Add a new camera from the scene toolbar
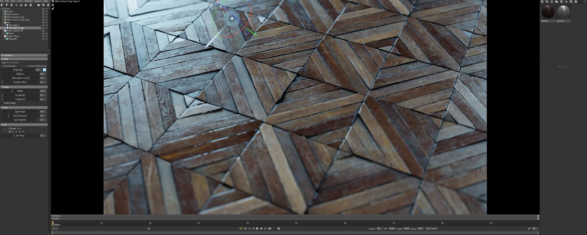Image resolution: width=587 pixels, height=235 pixels. [11, 5]
